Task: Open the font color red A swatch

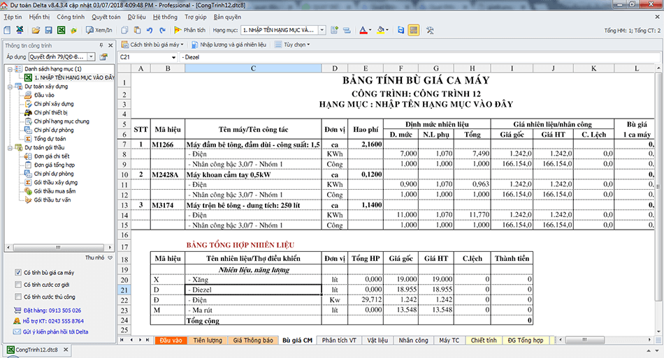Action: point(364,31)
